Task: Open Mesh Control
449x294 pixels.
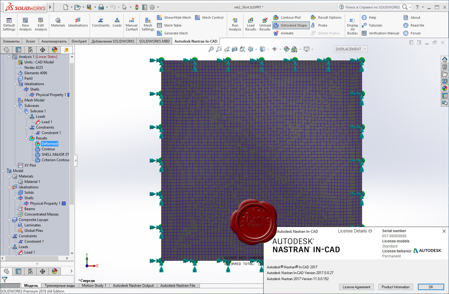Action: point(209,18)
